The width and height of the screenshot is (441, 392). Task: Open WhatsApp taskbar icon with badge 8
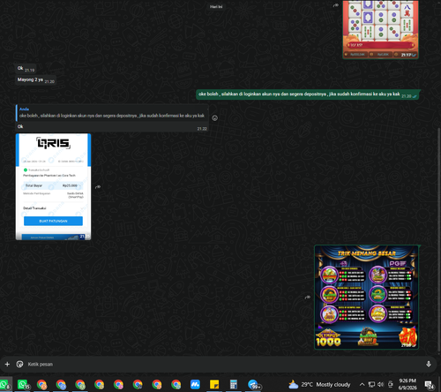pyautogui.click(x=5, y=385)
